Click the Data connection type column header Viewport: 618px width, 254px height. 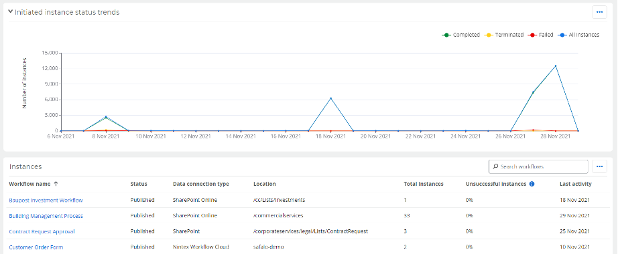tap(200, 184)
